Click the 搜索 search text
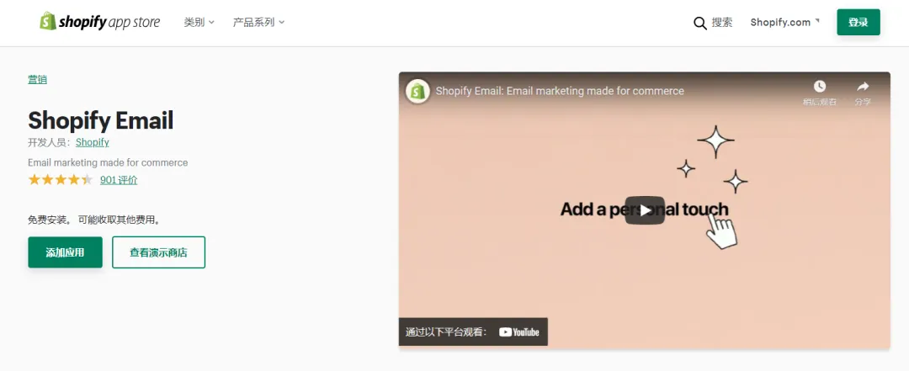909x371 pixels. click(x=722, y=23)
